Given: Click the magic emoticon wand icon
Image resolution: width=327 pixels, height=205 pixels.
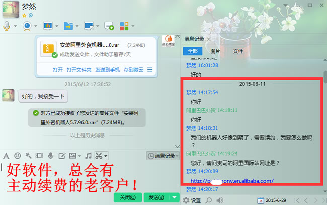Looking at the screenshot, I should coord(28,156).
